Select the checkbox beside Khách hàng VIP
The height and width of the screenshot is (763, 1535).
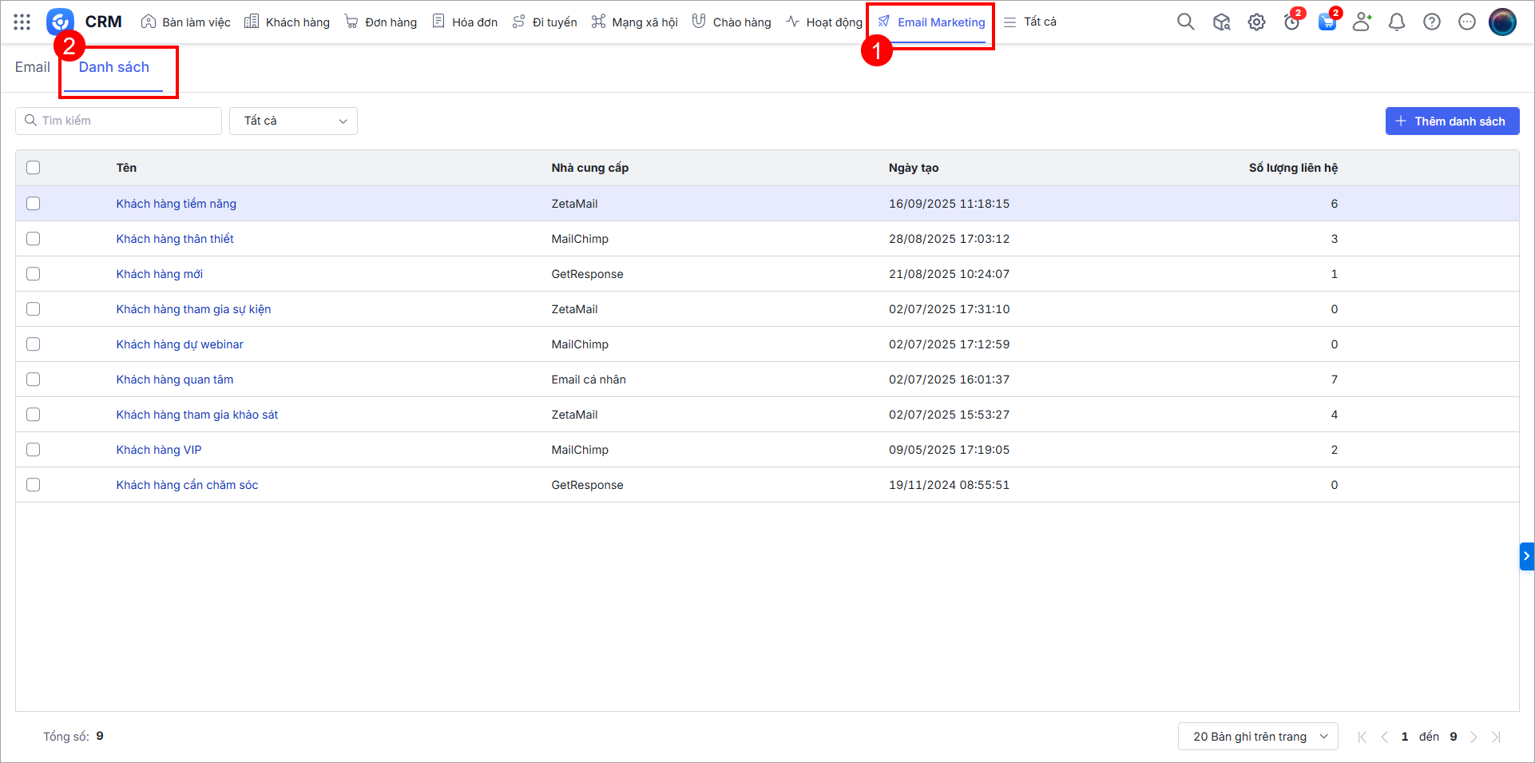click(33, 450)
